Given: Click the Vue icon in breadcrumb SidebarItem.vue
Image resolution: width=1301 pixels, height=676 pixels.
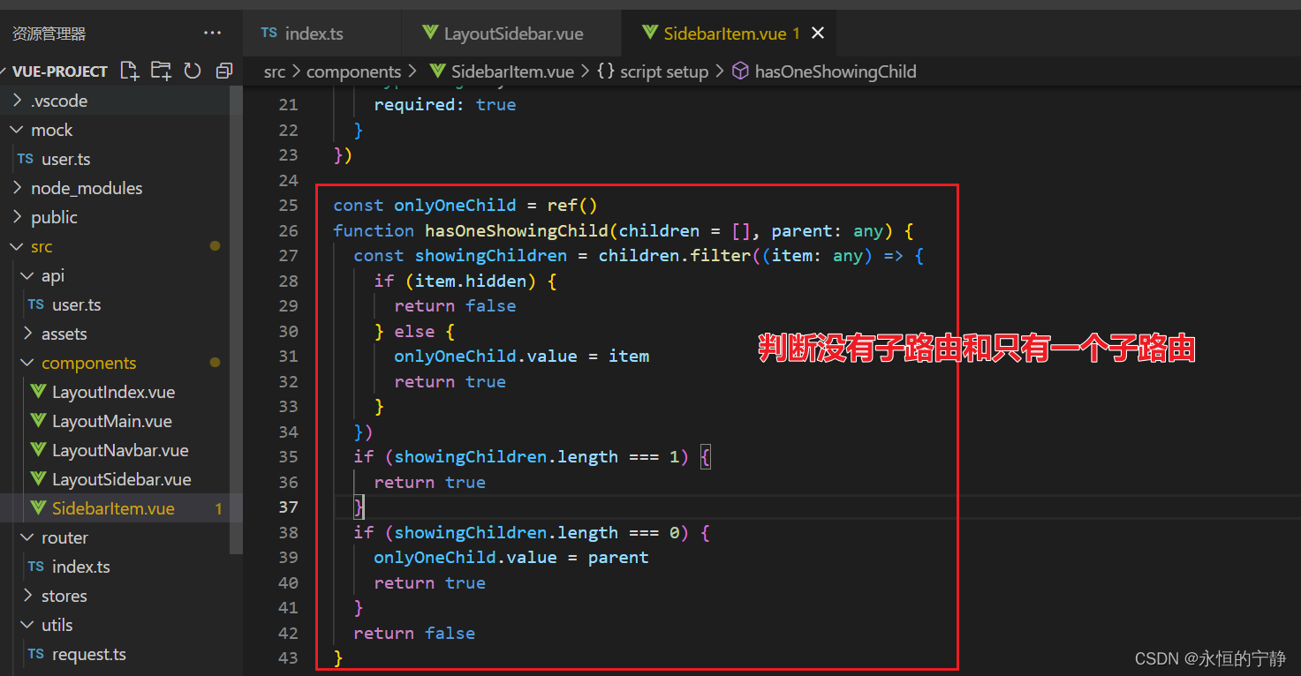Looking at the screenshot, I should tap(437, 71).
